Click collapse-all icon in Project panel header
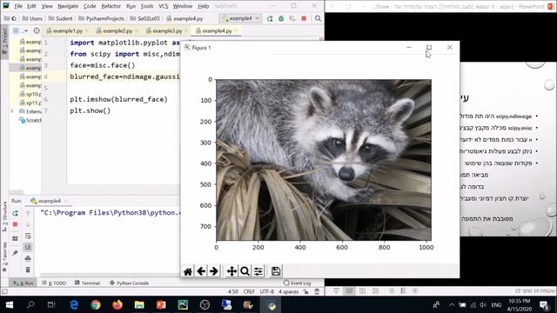 (x=37, y=31)
